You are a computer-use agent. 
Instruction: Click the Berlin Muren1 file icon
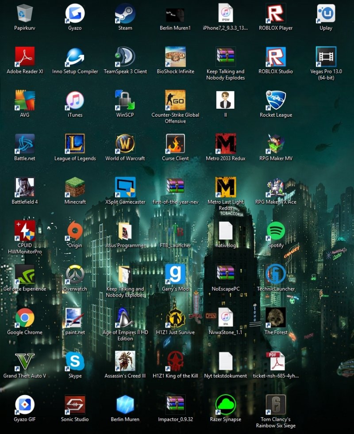175,15
